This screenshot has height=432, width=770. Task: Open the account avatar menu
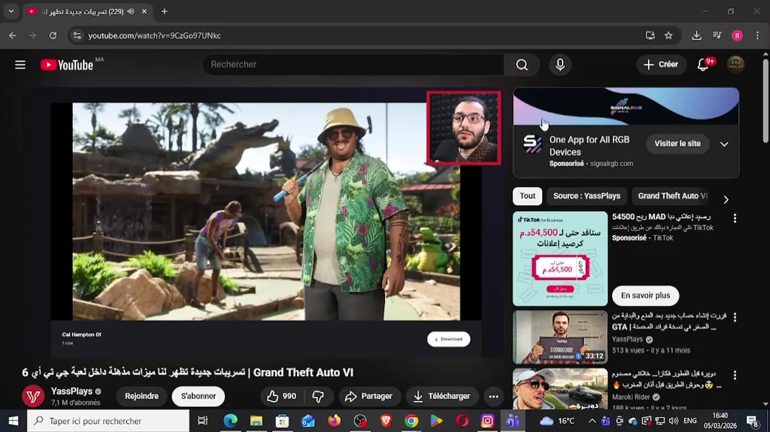[736, 65]
